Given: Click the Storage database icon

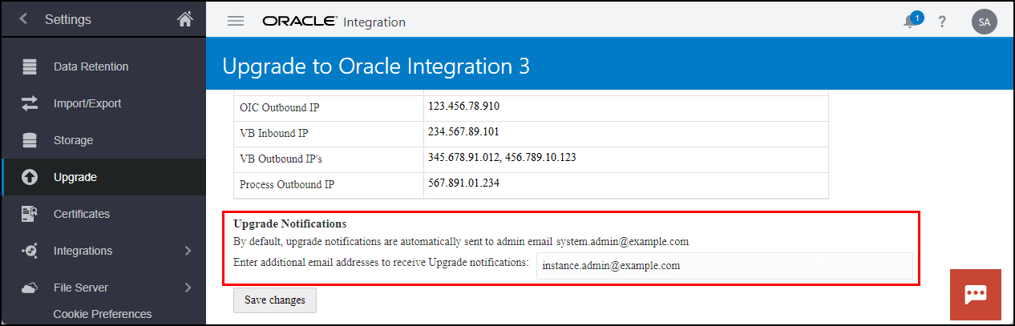Looking at the screenshot, I should [30, 140].
